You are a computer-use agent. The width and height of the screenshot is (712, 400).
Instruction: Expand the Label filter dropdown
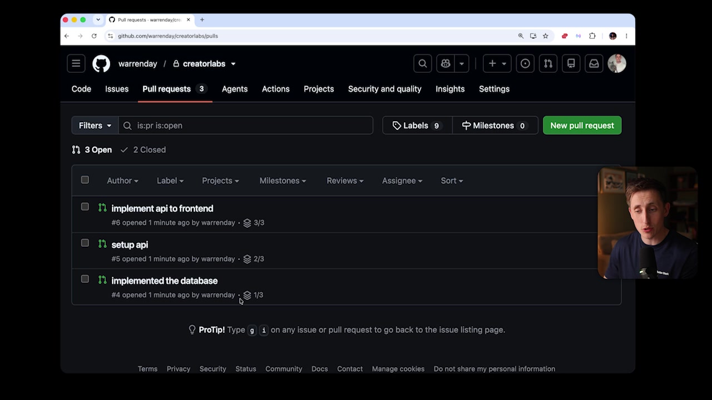click(x=170, y=181)
